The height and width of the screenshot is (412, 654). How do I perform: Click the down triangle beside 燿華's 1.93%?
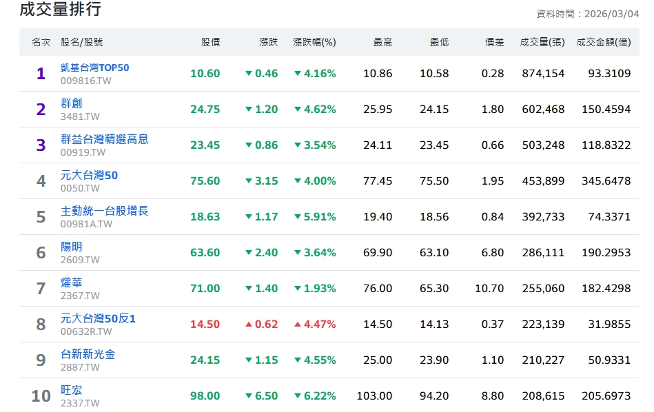[x=298, y=289]
